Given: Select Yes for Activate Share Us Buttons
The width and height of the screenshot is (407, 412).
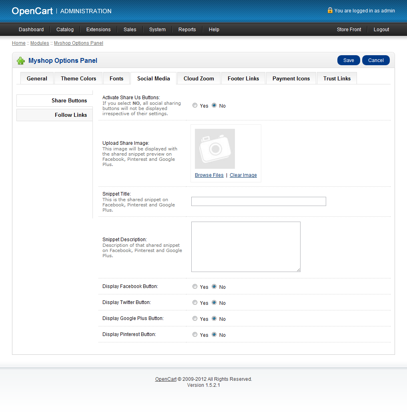Looking at the screenshot, I should (x=195, y=105).
